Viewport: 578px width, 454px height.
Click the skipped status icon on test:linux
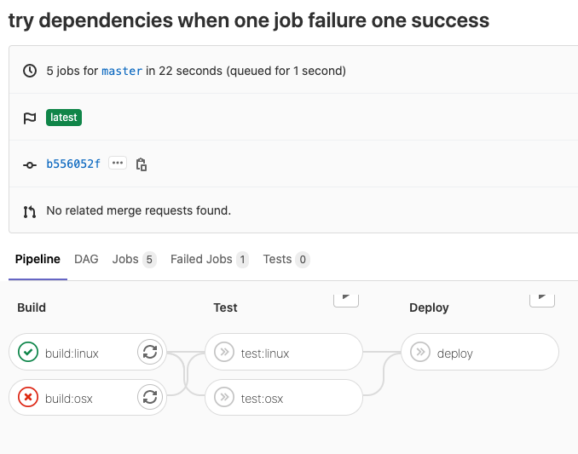click(x=224, y=352)
